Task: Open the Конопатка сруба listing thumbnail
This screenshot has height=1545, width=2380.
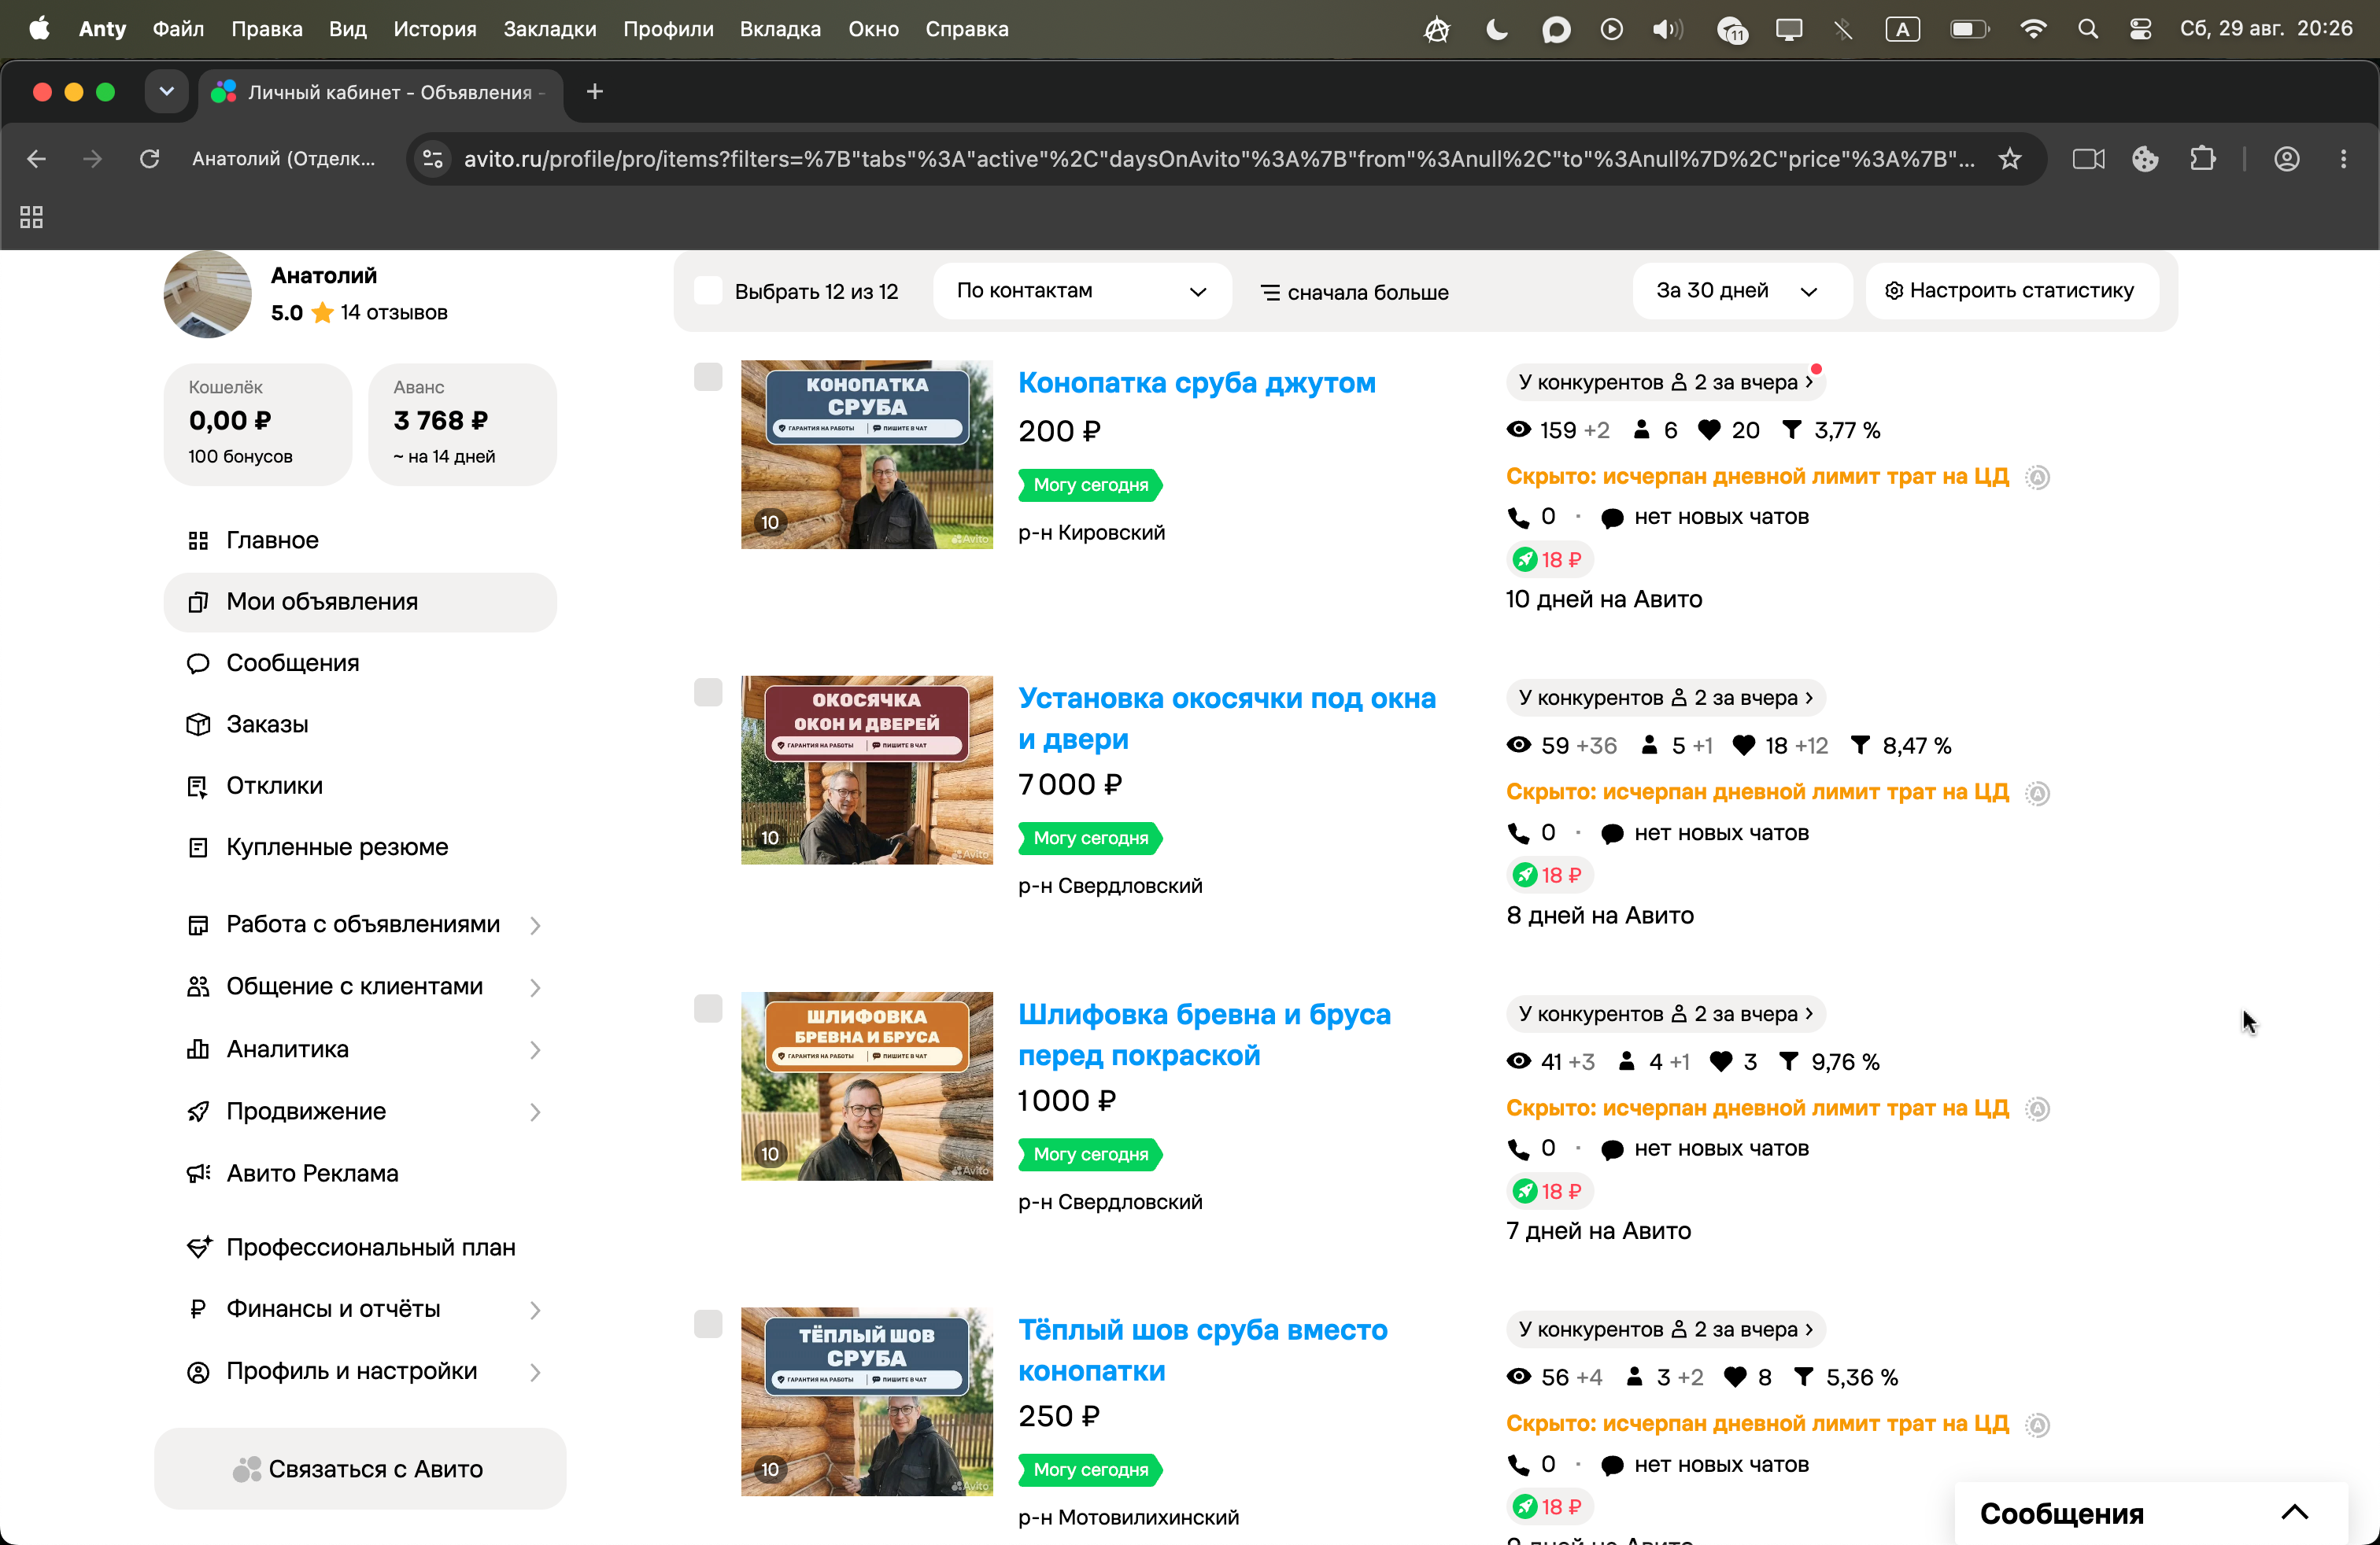Action: 867,455
